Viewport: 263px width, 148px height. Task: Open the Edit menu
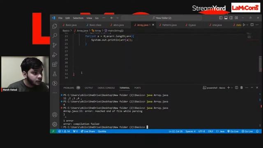coord(67,18)
